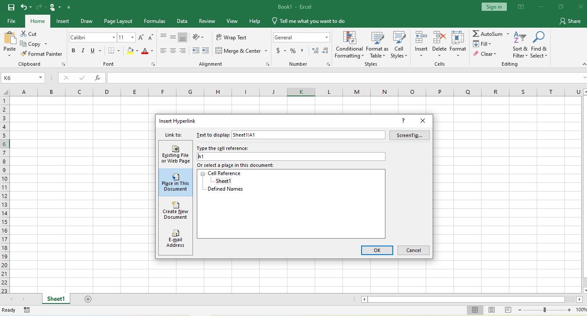
Task: Click the cell reference input field
Action: (x=291, y=156)
